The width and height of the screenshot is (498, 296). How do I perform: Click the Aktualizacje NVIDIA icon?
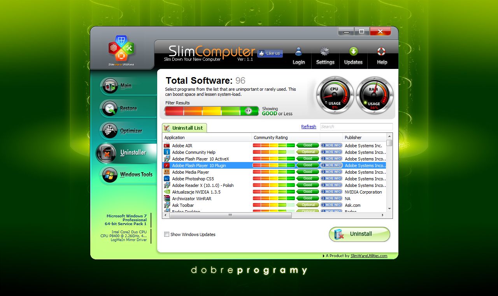coord(167,192)
